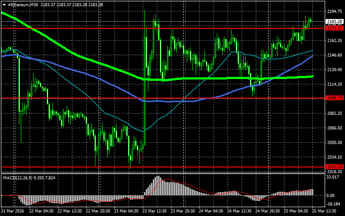Viewport: 345px width, 216px height.
Task: Click the 22 Mar 20:30 time label
Action: pos(98,211)
